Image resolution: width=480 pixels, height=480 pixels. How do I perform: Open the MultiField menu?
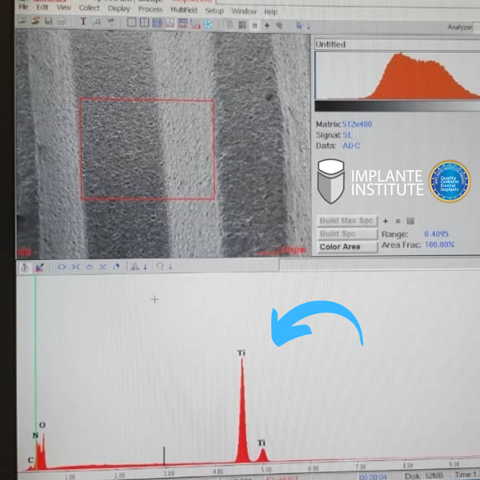[184, 10]
